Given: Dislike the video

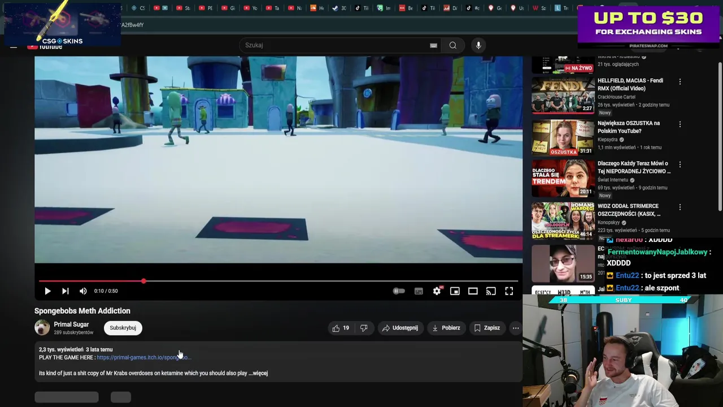Looking at the screenshot, I should 364,328.
